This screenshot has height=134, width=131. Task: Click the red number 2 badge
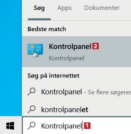tap(96, 46)
